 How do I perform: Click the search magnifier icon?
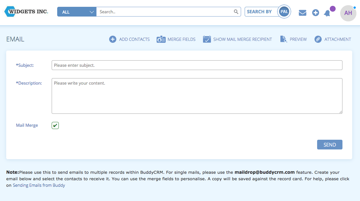[x=236, y=11]
